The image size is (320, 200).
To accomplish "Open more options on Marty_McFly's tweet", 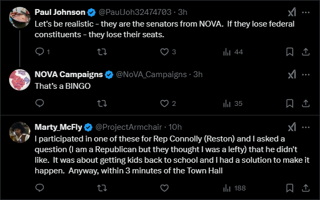I will [306, 127].
